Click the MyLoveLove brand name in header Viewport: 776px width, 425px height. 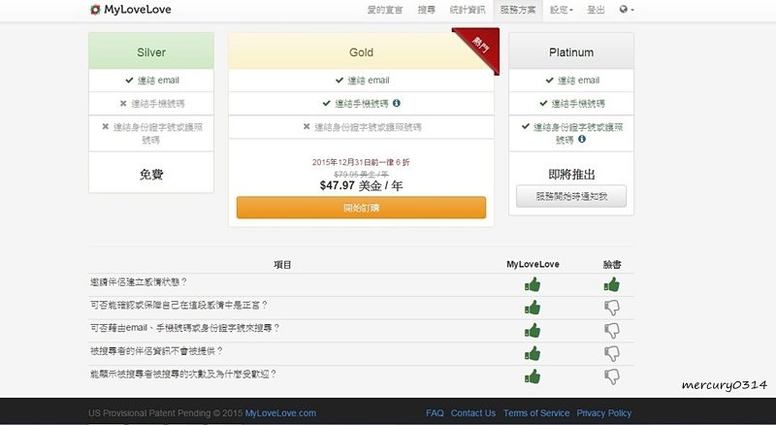coord(137,10)
